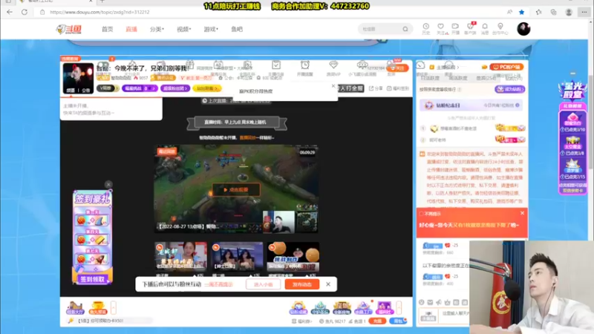
Task: Expand the 游戏 navigation dropdown
Action: coord(211,29)
